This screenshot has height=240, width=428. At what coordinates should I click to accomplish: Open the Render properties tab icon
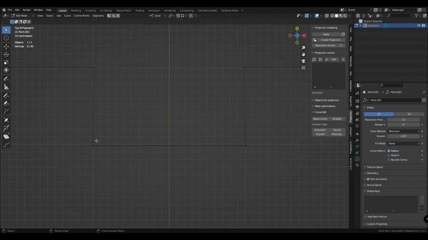click(357, 101)
